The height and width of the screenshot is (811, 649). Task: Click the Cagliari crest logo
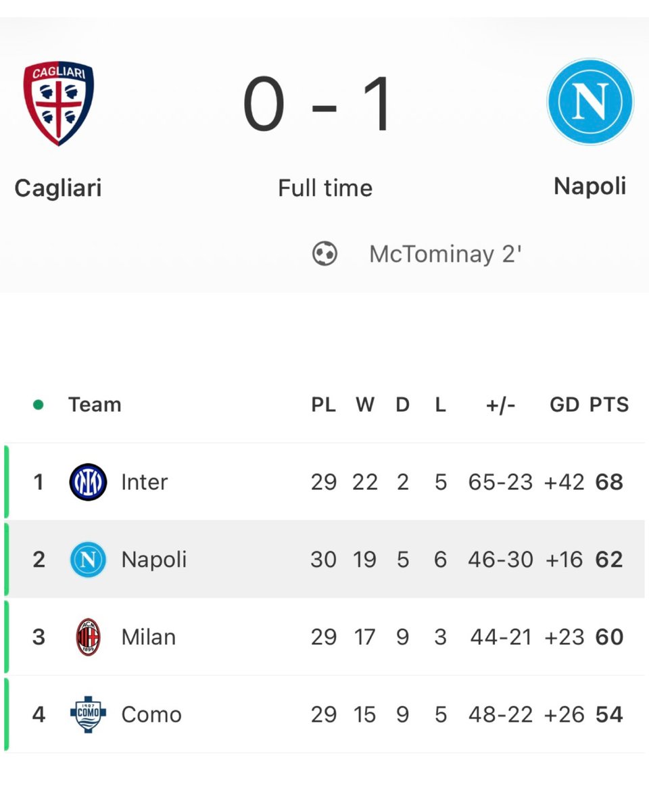(59, 103)
